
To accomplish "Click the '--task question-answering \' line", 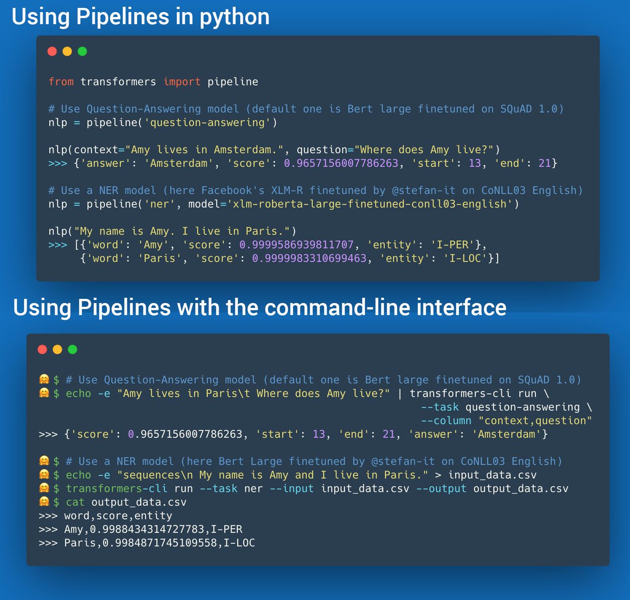I will pyautogui.click(x=507, y=407).
